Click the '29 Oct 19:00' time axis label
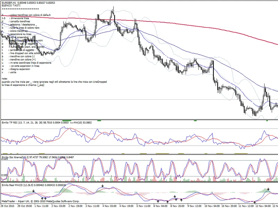Viewport: 278px width, 208px height. (x=24, y=206)
